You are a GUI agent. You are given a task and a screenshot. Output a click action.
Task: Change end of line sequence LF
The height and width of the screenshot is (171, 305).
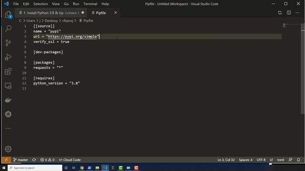(x=271, y=160)
